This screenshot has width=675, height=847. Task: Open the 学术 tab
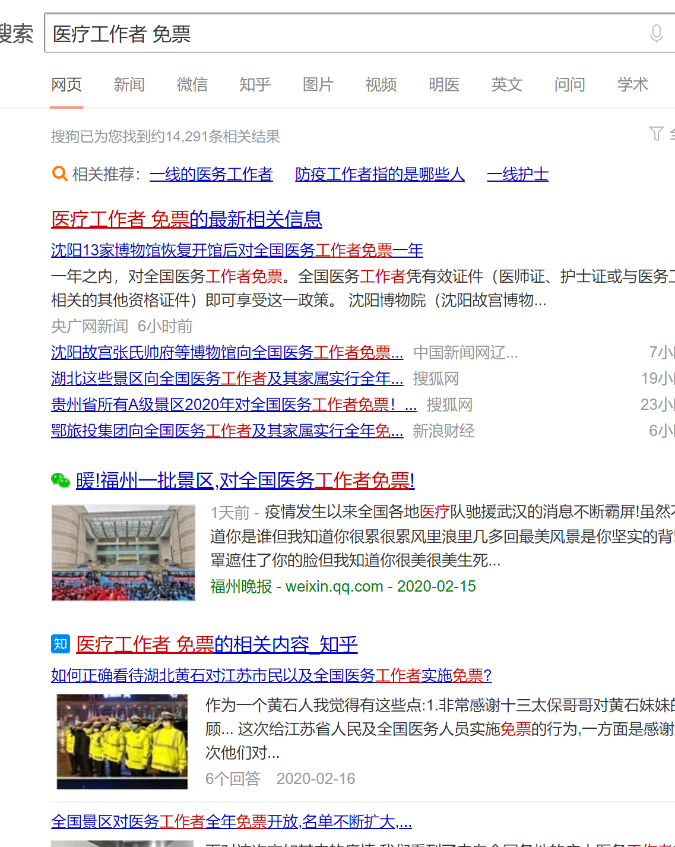[x=632, y=84]
